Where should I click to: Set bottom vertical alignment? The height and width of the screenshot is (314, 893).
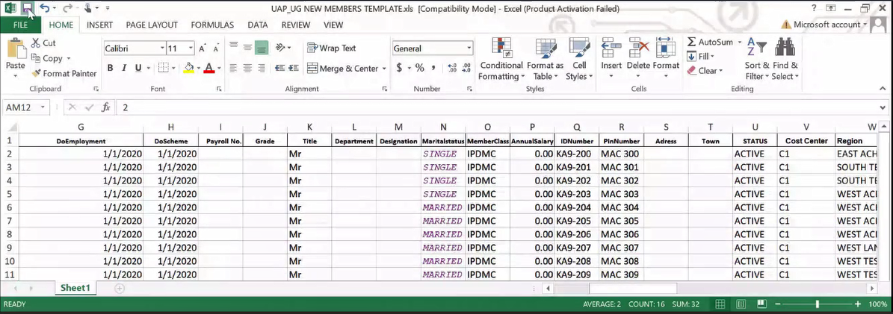(262, 48)
